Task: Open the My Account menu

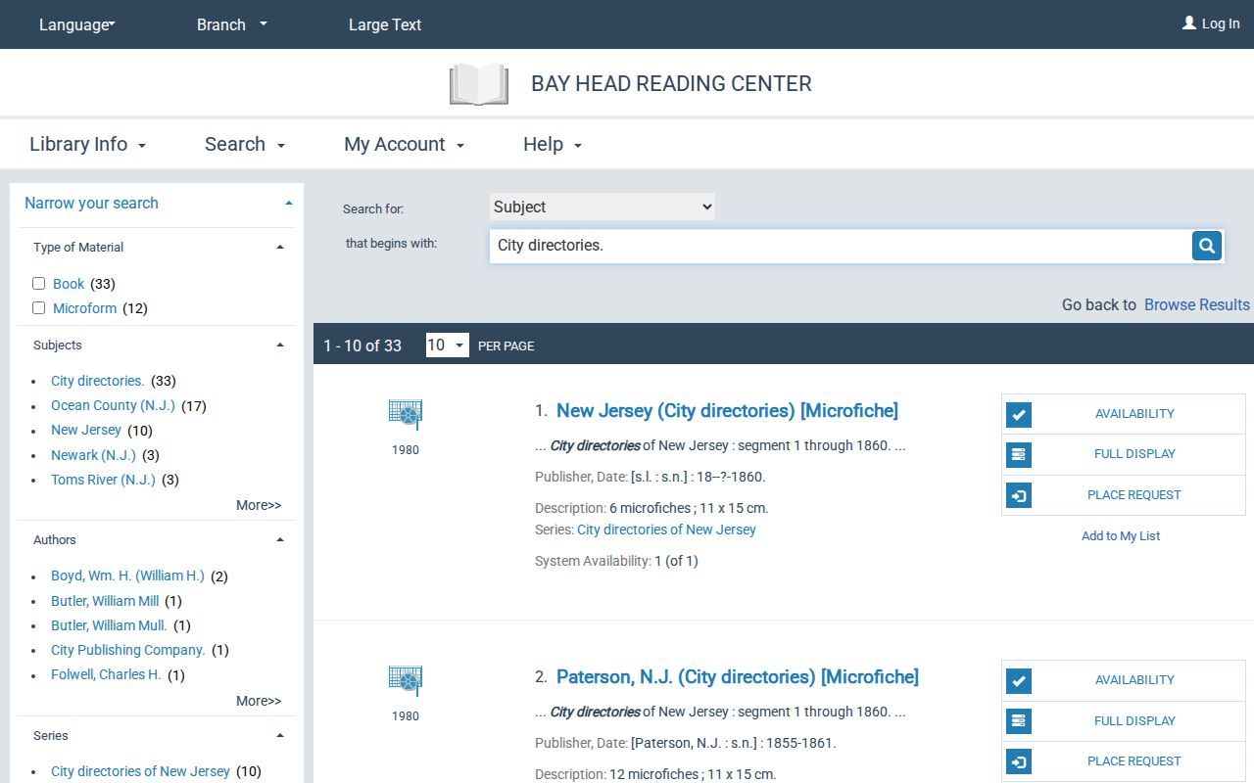Action: (x=405, y=145)
